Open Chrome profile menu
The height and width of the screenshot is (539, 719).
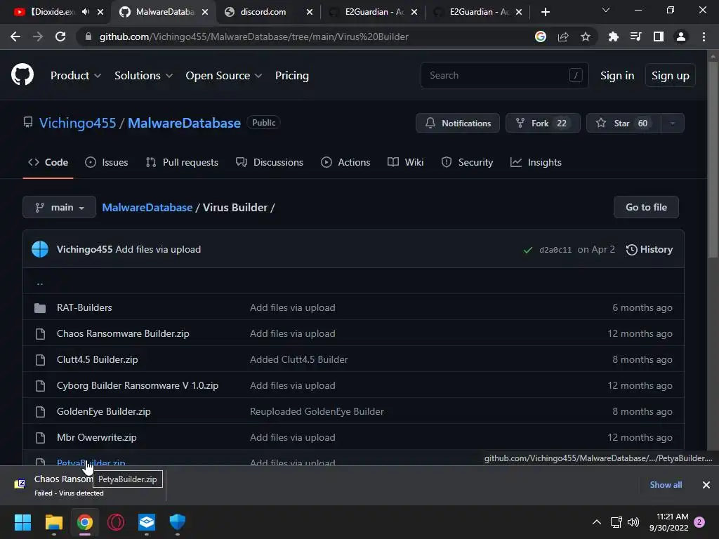(x=681, y=36)
